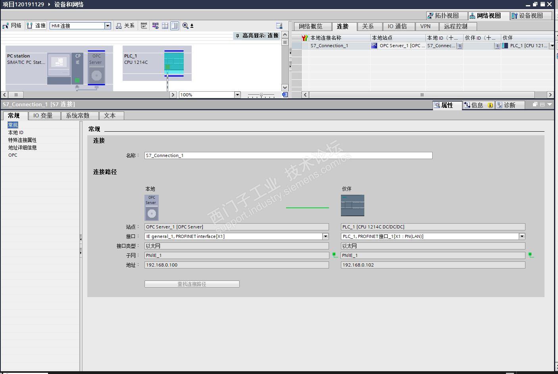This screenshot has height=374, width=558.
Task: Open the local 接口 interface dropdown
Action: pos(325,236)
